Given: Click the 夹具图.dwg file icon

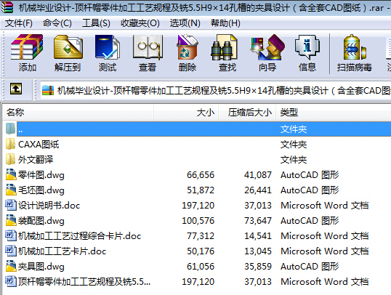Looking at the screenshot, I should (11, 266).
